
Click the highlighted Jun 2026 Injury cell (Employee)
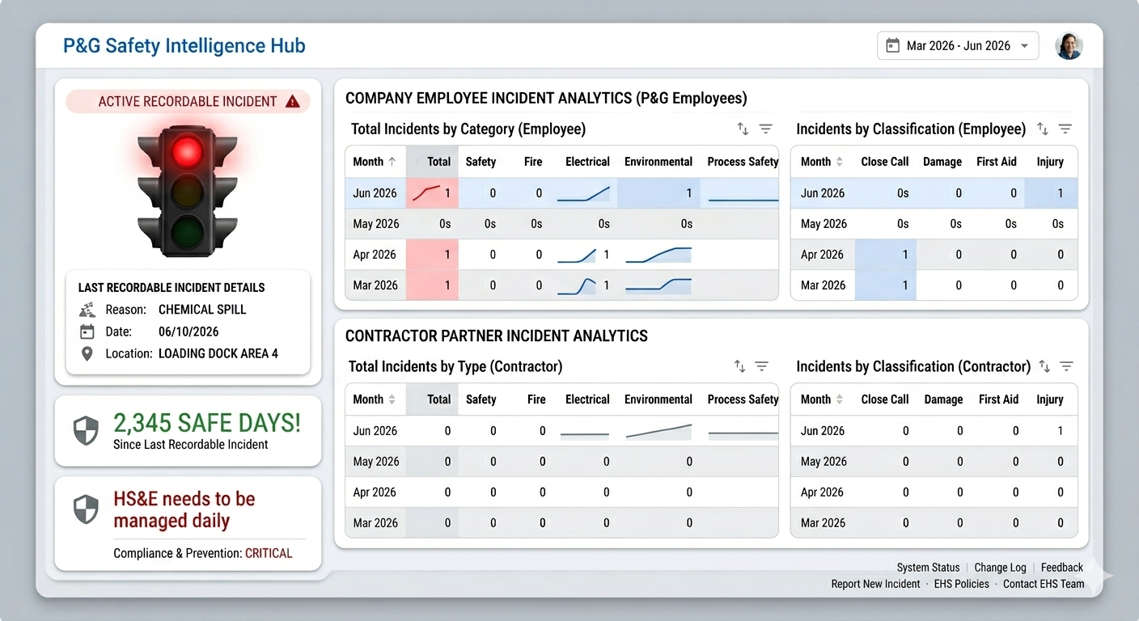1051,193
